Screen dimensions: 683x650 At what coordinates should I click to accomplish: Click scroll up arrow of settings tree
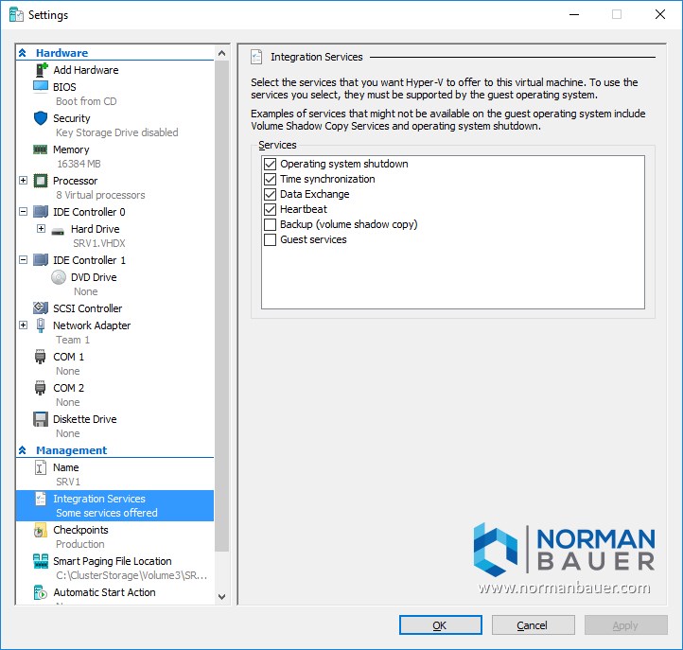[221, 53]
